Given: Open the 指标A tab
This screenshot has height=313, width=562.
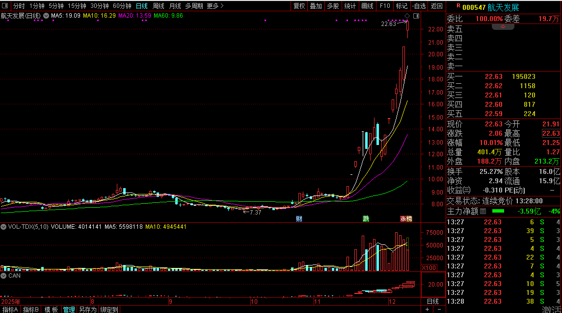Looking at the screenshot, I should click(x=10, y=310).
